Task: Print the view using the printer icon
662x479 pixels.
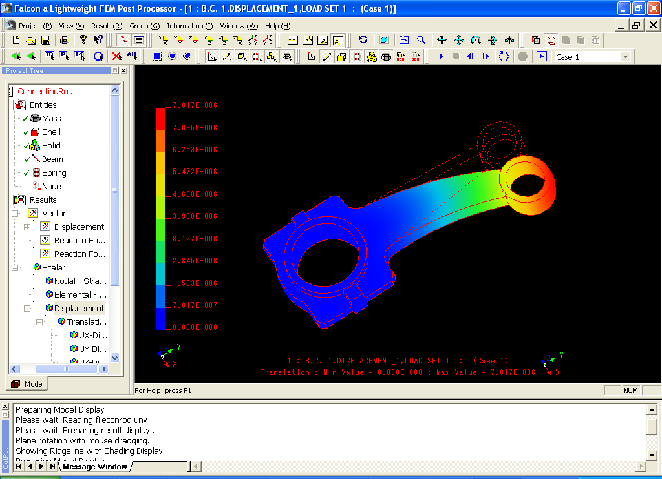Action: 65,40
